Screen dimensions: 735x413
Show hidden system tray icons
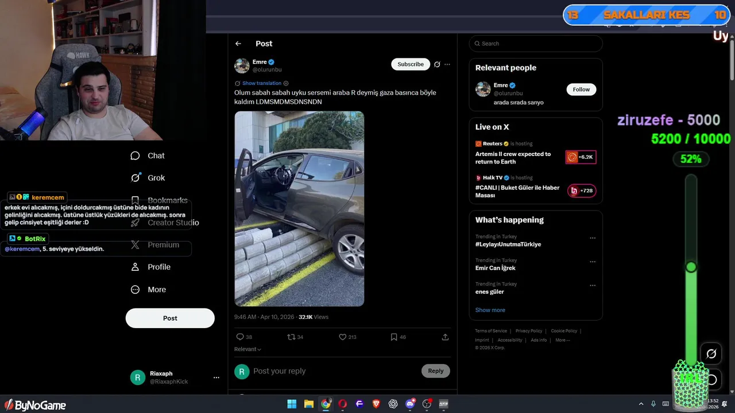tap(641, 404)
